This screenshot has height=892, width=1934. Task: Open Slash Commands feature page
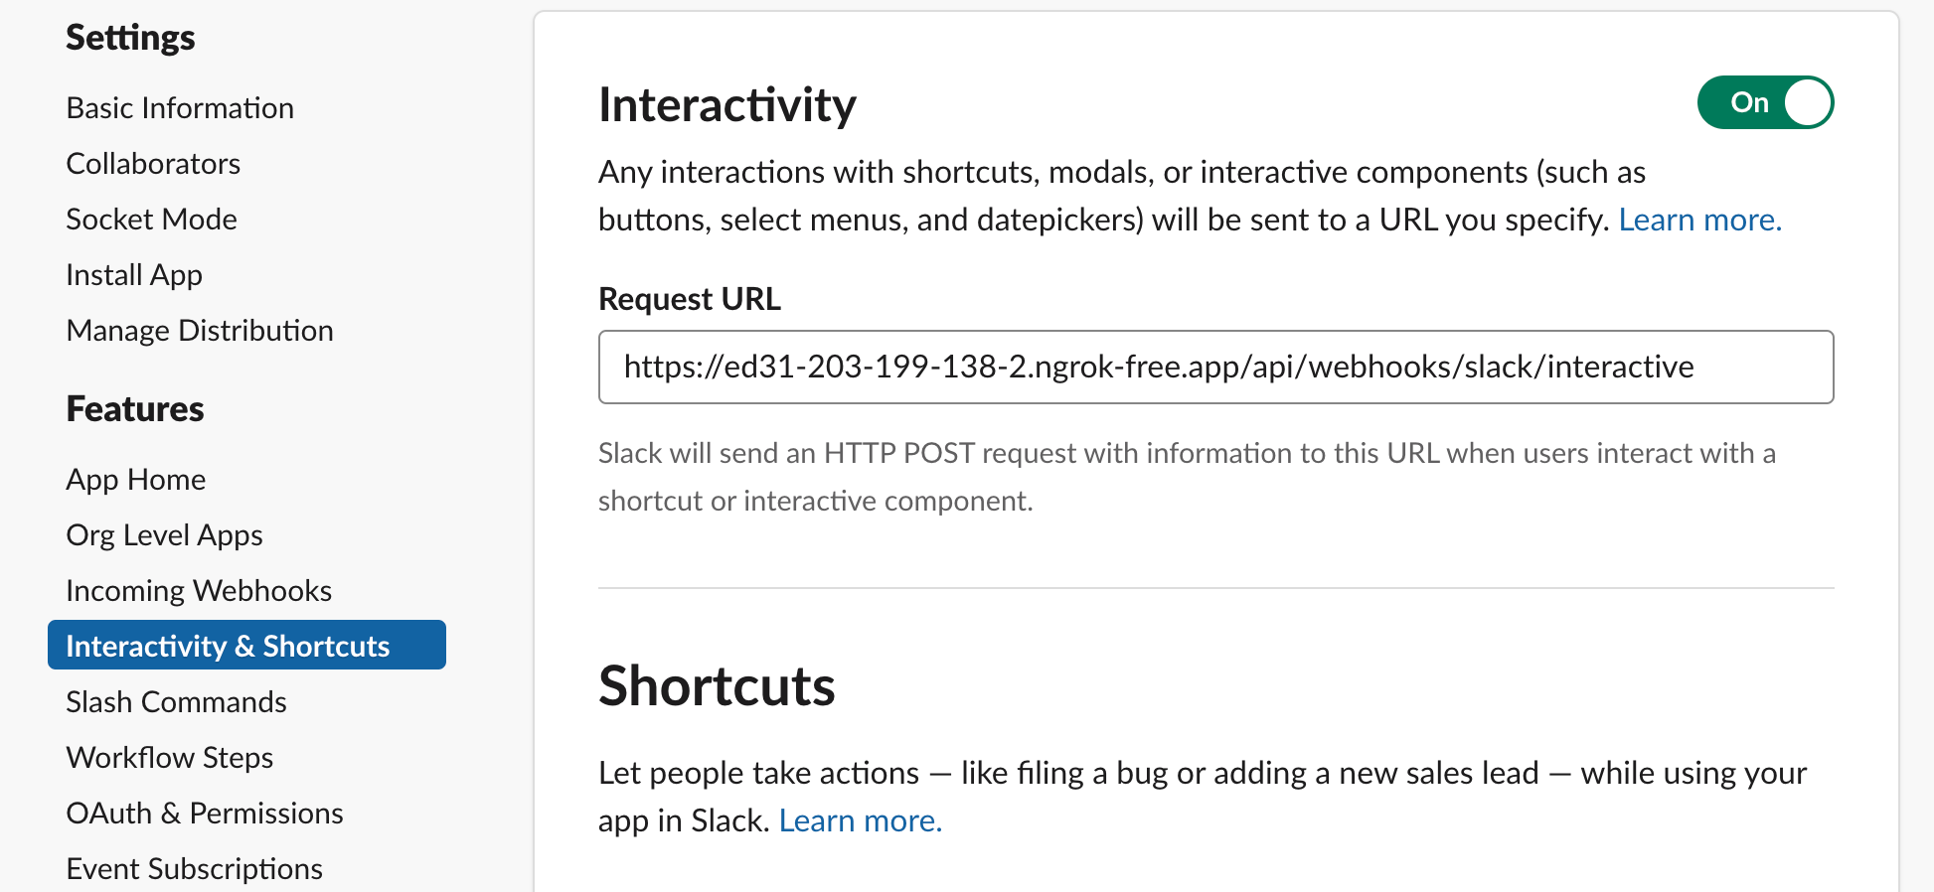tap(176, 702)
